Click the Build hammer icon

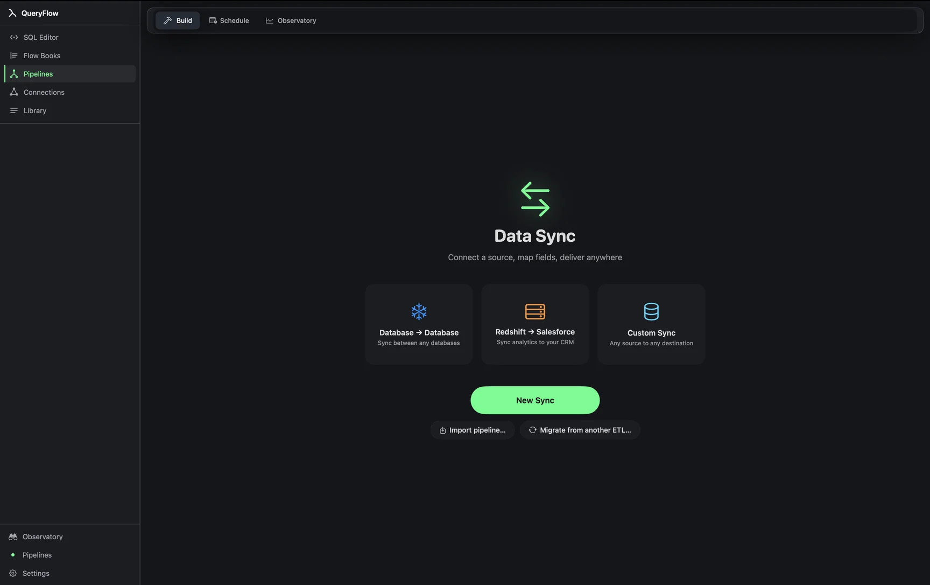point(168,20)
